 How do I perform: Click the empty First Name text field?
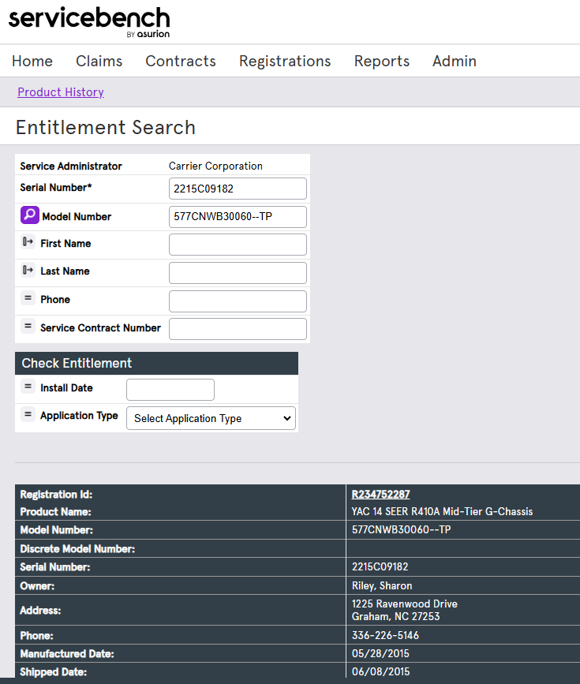click(x=237, y=245)
